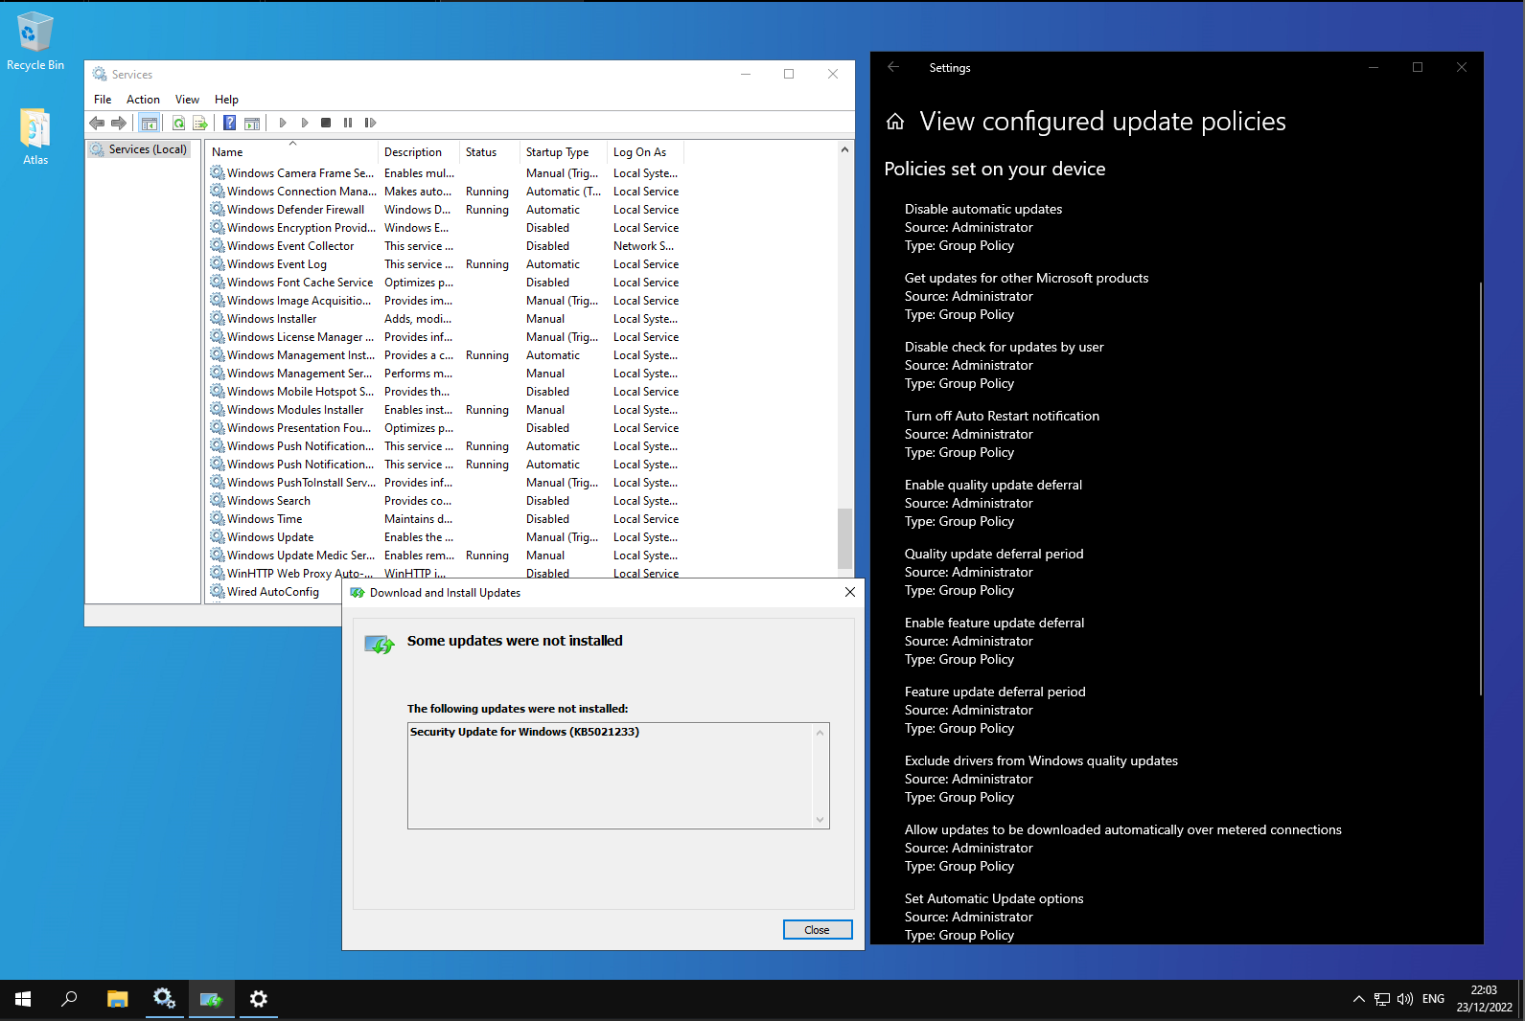Click Disable automatic updates policy entry
The height and width of the screenshot is (1021, 1525).
983,227
